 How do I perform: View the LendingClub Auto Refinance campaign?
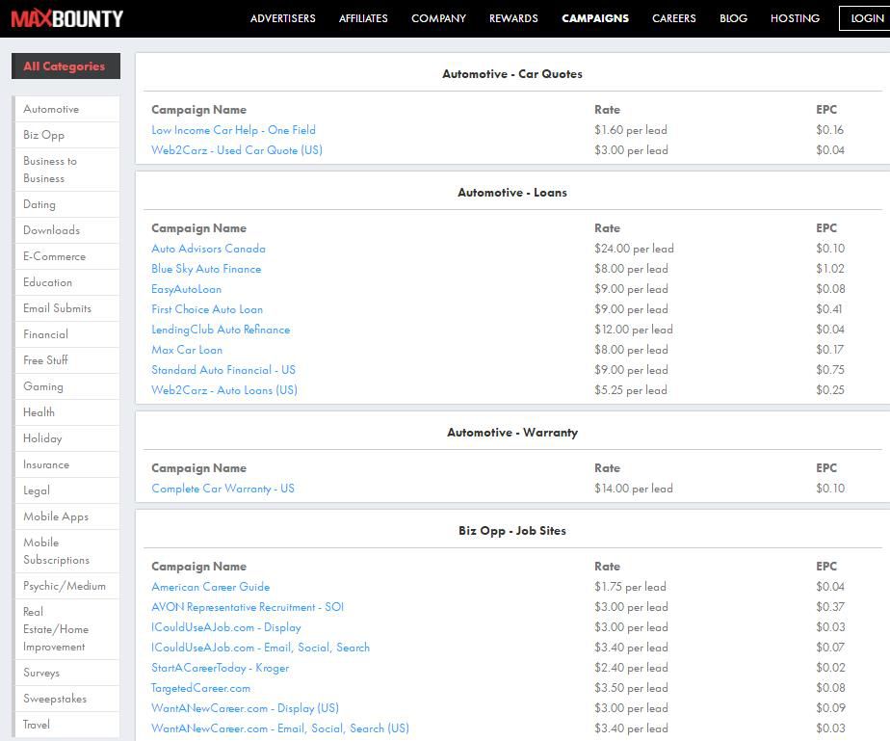coord(221,330)
